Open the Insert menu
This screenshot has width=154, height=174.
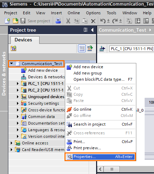57,13
